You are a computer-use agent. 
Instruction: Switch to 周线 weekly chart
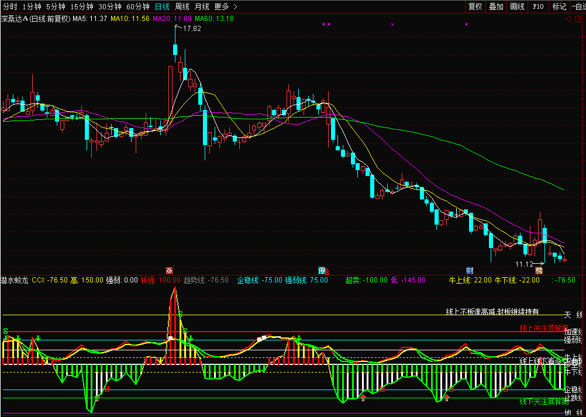(182, 6)
